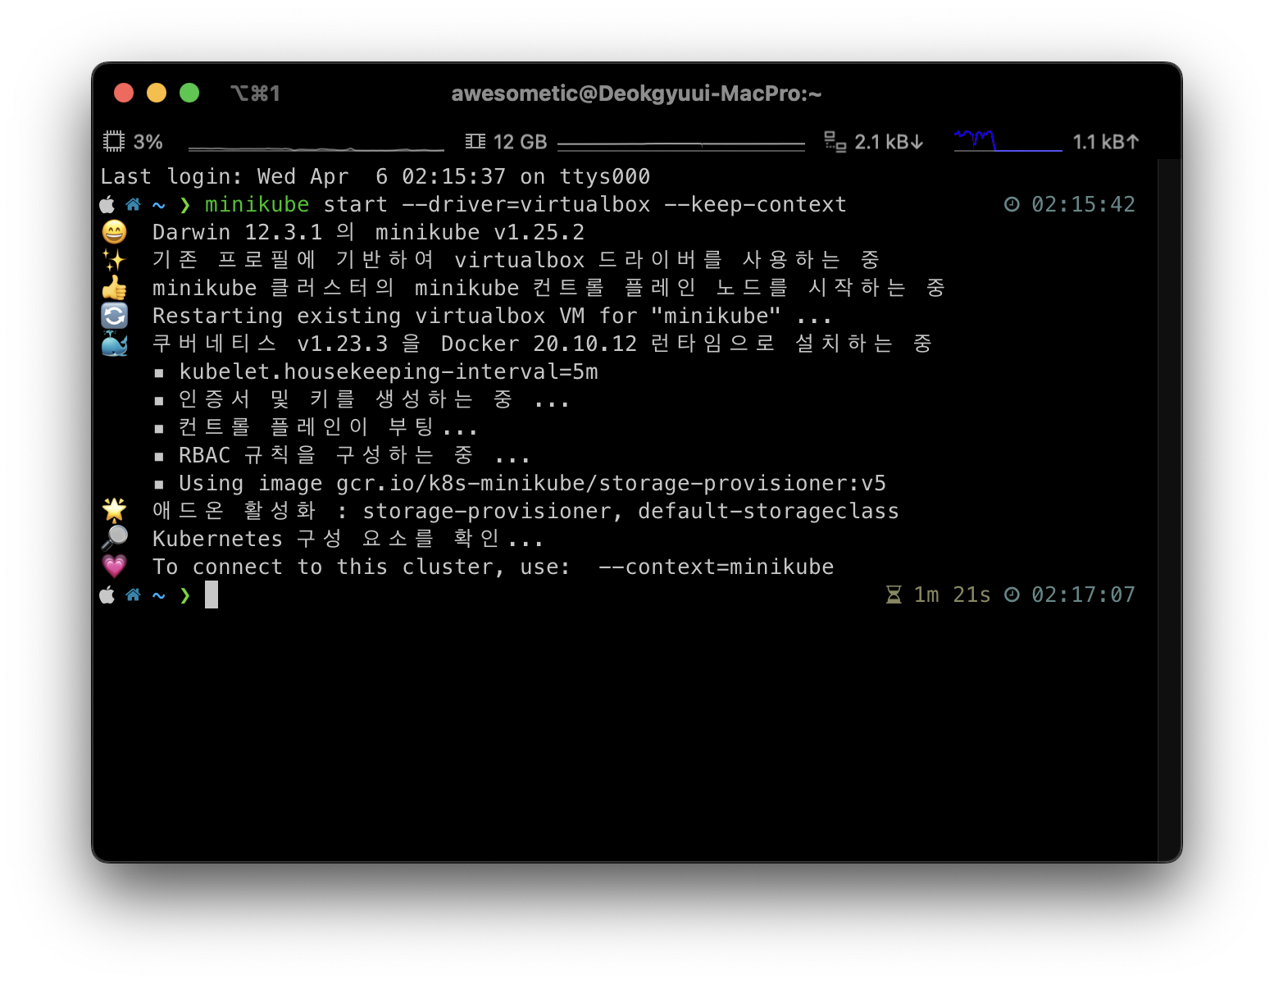The height and width of the screenshot is (984, 1274).
Task: Click the green minikube command word
Action: (x=257, y=204)
